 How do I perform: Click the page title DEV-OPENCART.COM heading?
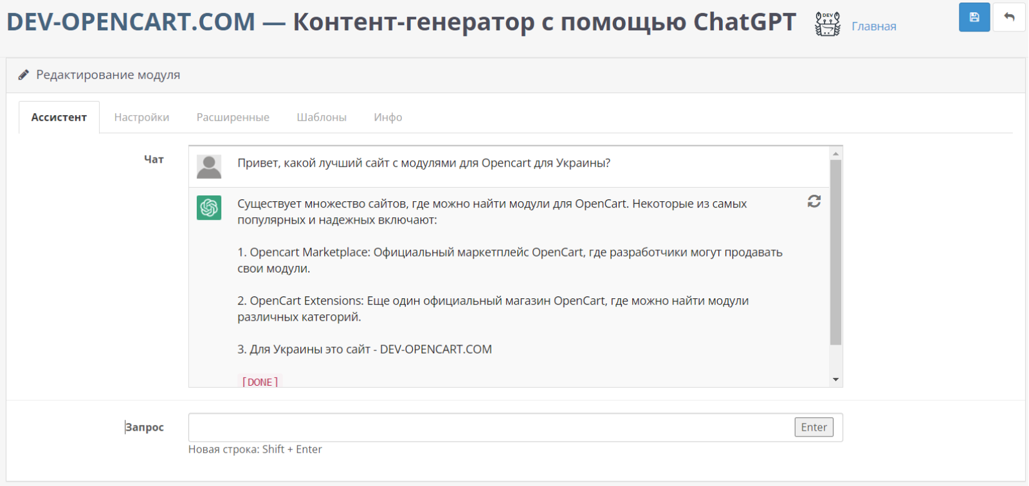pyautogui.click(x=401, y=22)
